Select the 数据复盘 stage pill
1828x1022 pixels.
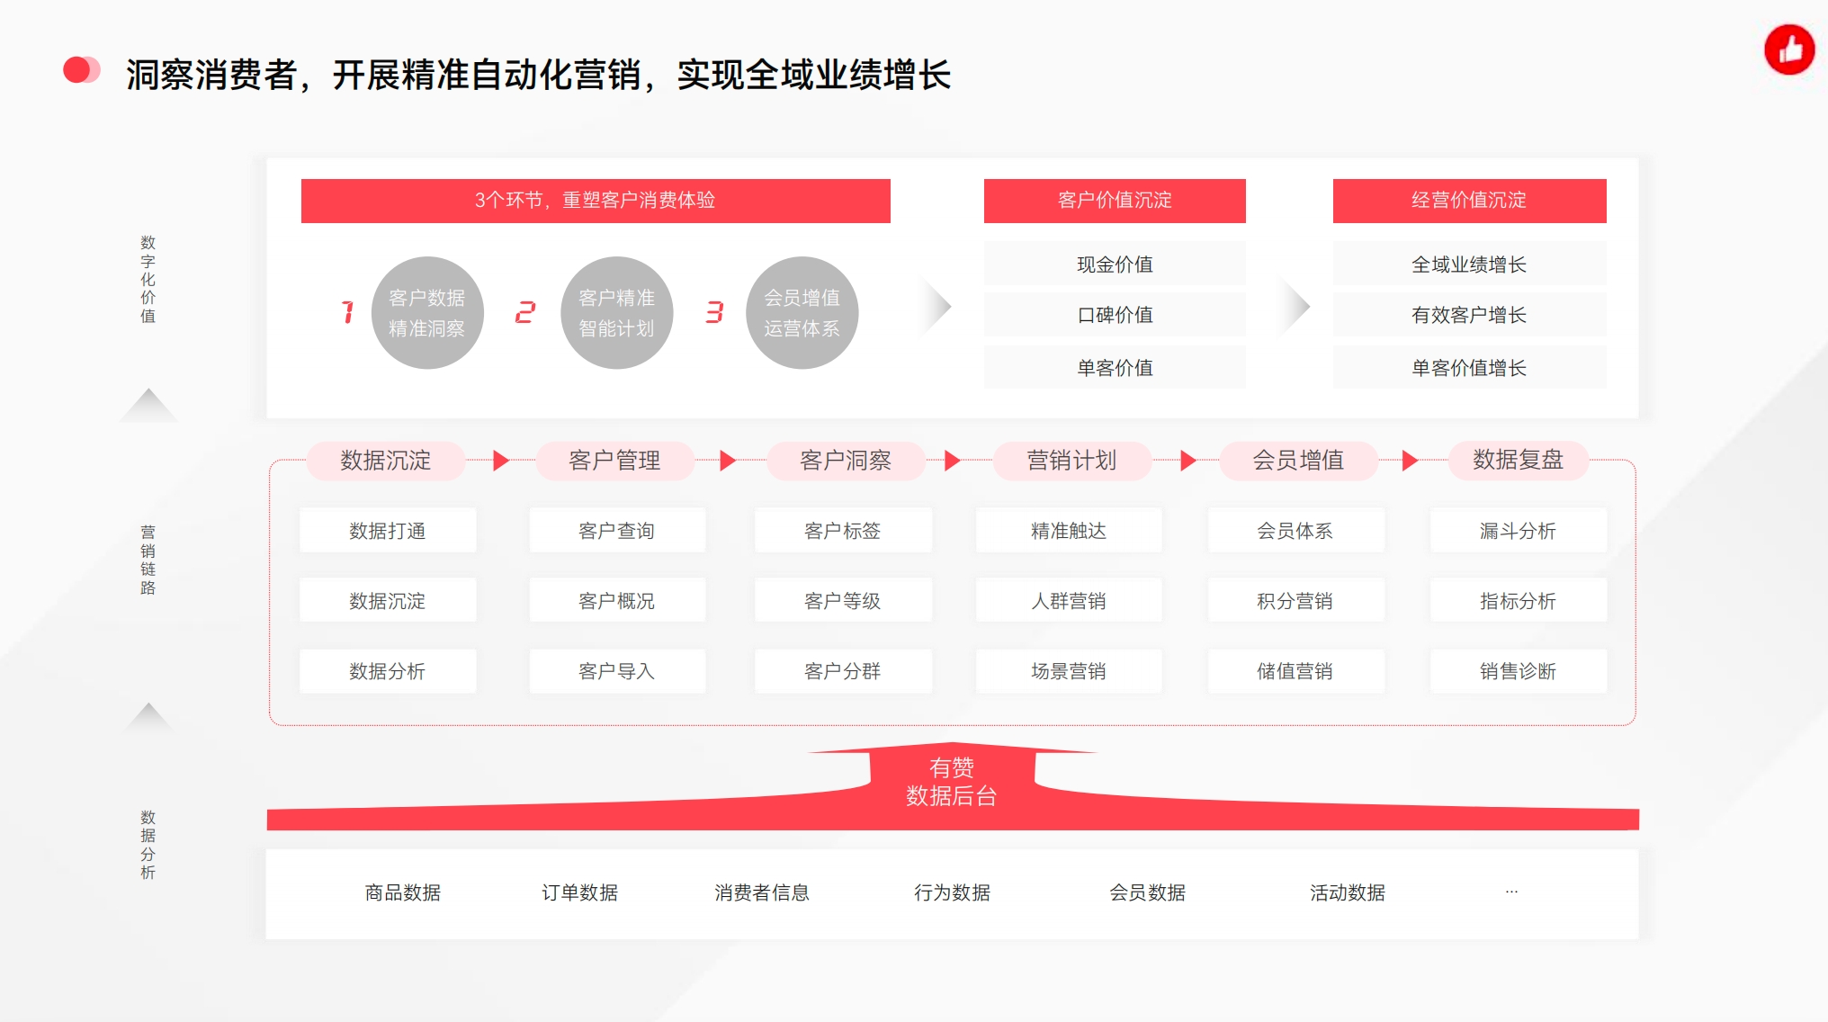click(1518, 461)
